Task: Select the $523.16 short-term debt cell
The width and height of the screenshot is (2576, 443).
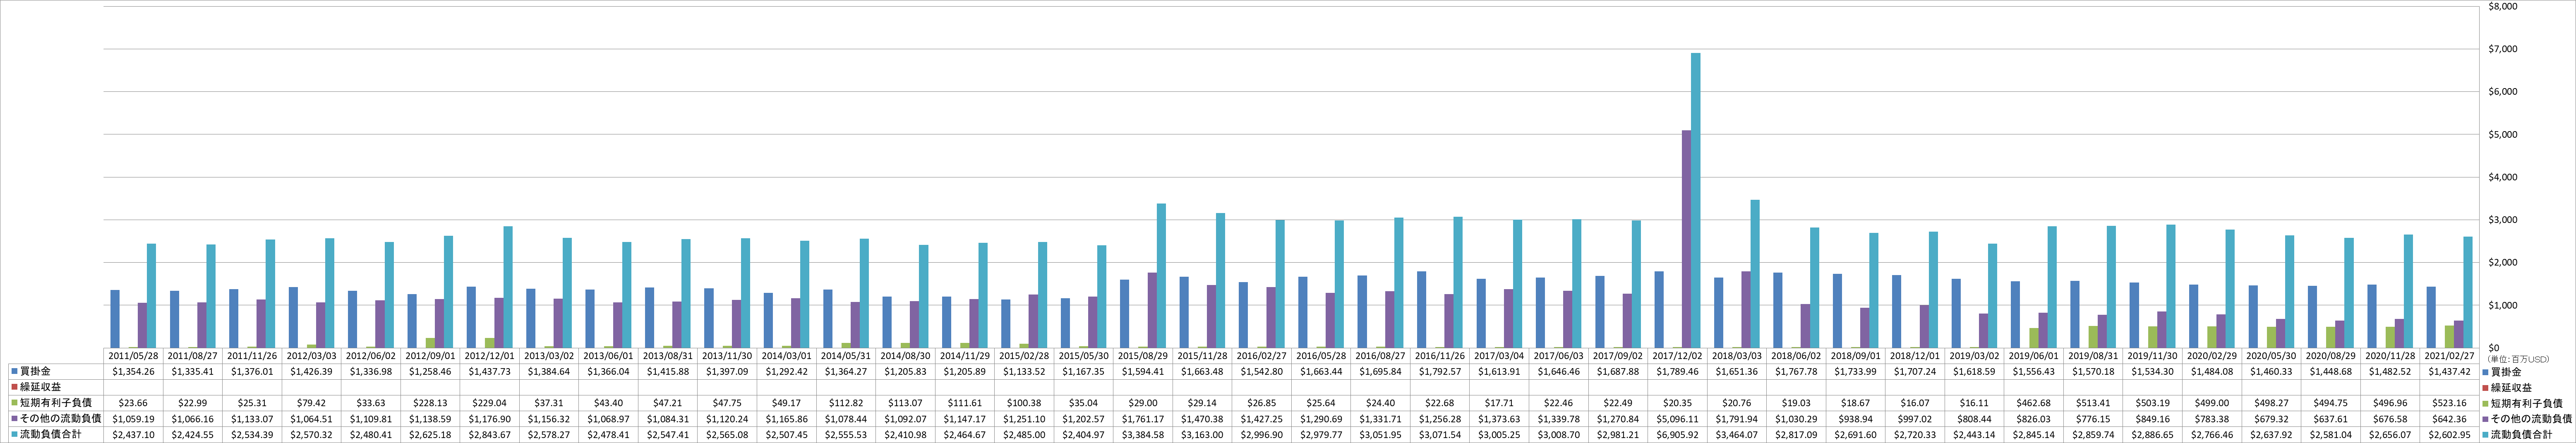Action: coord(2449,403)
